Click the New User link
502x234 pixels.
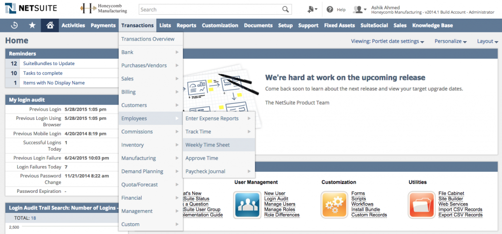click(275, 193)
